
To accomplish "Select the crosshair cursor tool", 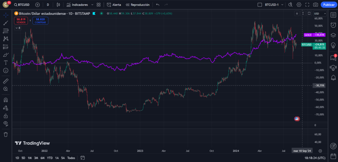I will point(6,15).
